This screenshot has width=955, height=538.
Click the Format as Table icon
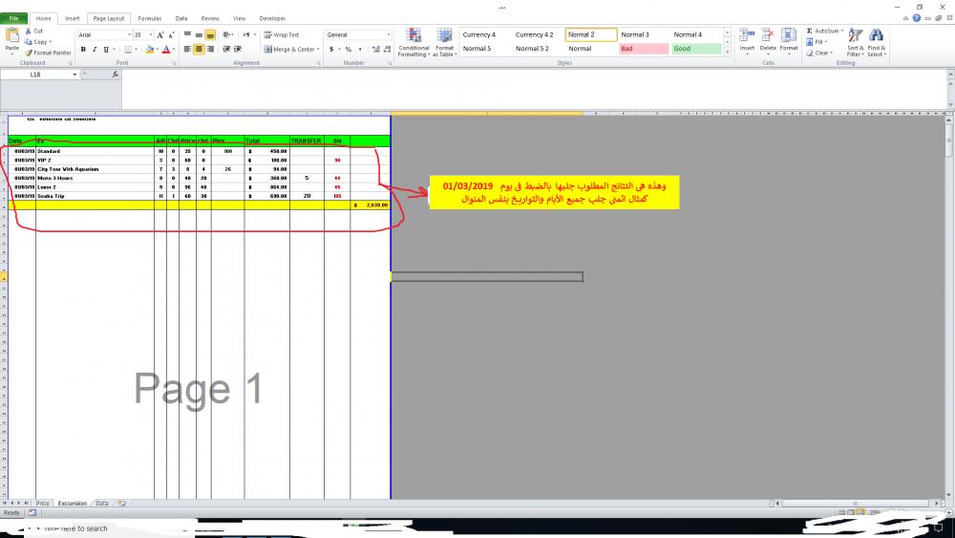point(444,42)
